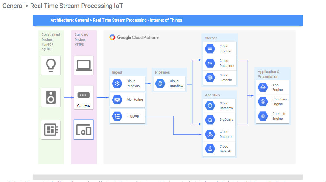Click the Cloud Datastore hexagon icon
The width and height of the screenshot is (326, 182).
pyautogui.click(x=210, y=63)
